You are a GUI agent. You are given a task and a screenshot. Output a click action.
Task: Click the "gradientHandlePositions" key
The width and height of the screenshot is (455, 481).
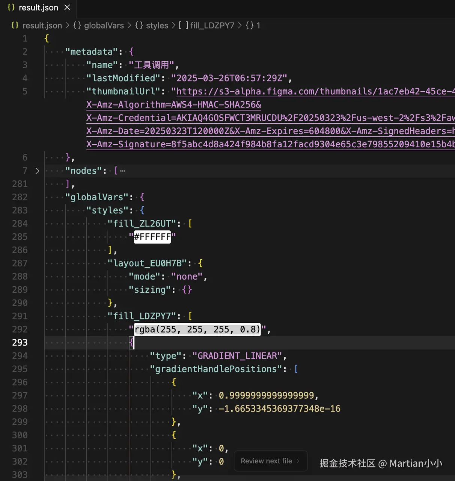(216, 369)
